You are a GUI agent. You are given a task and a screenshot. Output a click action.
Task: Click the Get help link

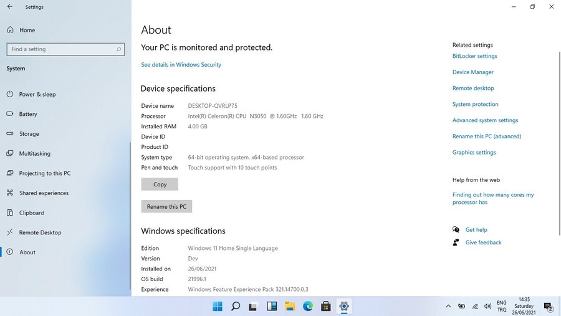(476, 230)
